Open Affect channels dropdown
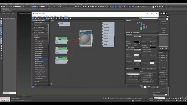Viewport: 187px width, 105px height. [x=138, y=50]
